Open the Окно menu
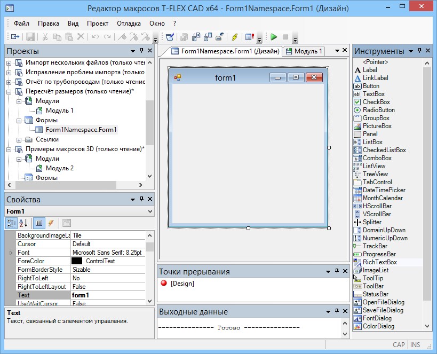This screenshot has width=437, height=354. pos(157,23)
